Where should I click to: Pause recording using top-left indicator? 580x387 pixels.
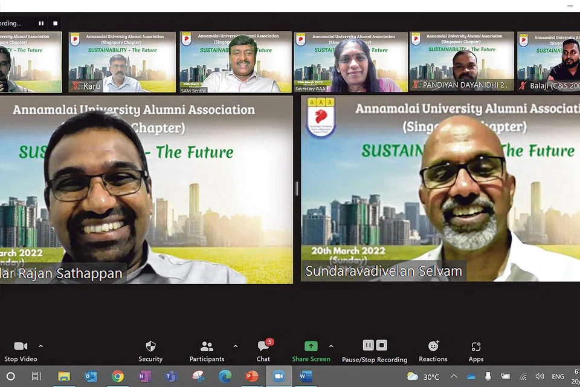[x=41, y=24]
